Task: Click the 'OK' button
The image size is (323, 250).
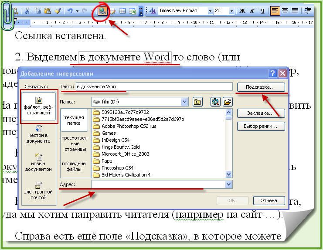Action: point(232,200)
